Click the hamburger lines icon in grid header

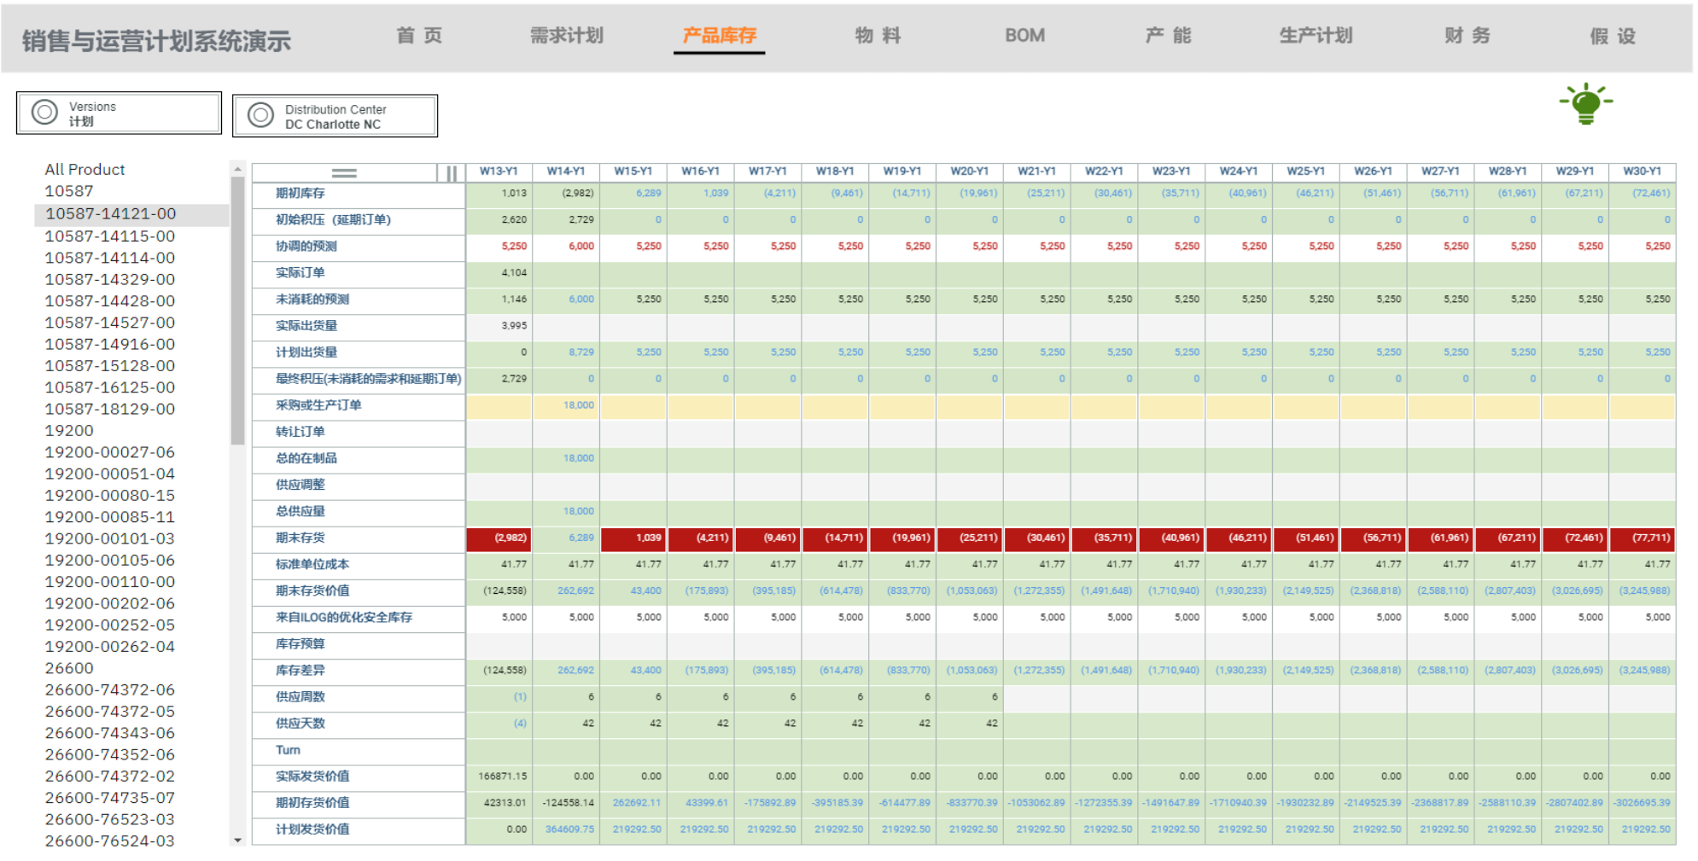(x=344, y=173)
